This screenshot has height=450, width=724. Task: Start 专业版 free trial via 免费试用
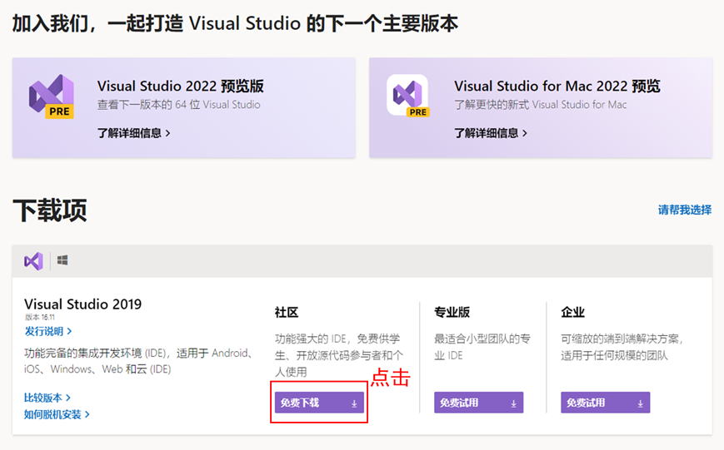pyautogui.click(x=478, y=403)
